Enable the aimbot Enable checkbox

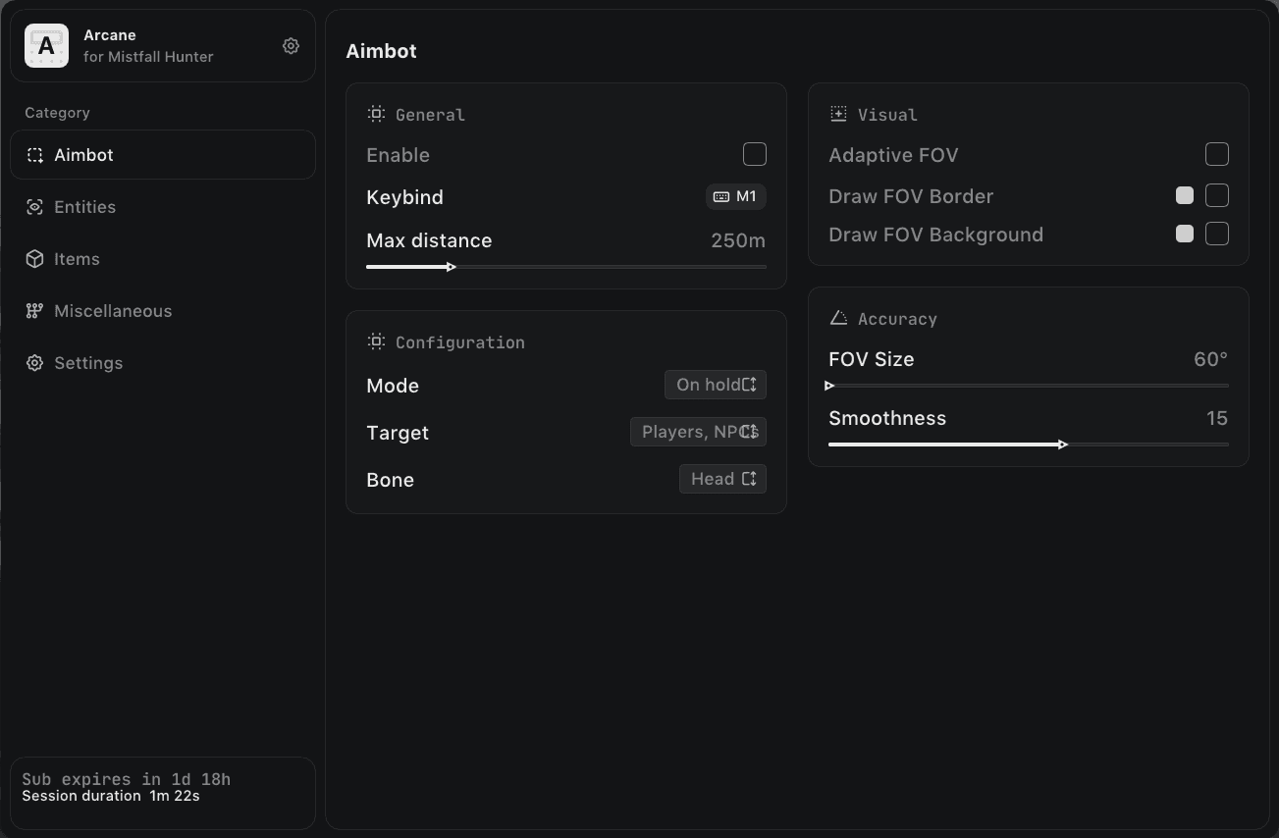pos(755,154)
